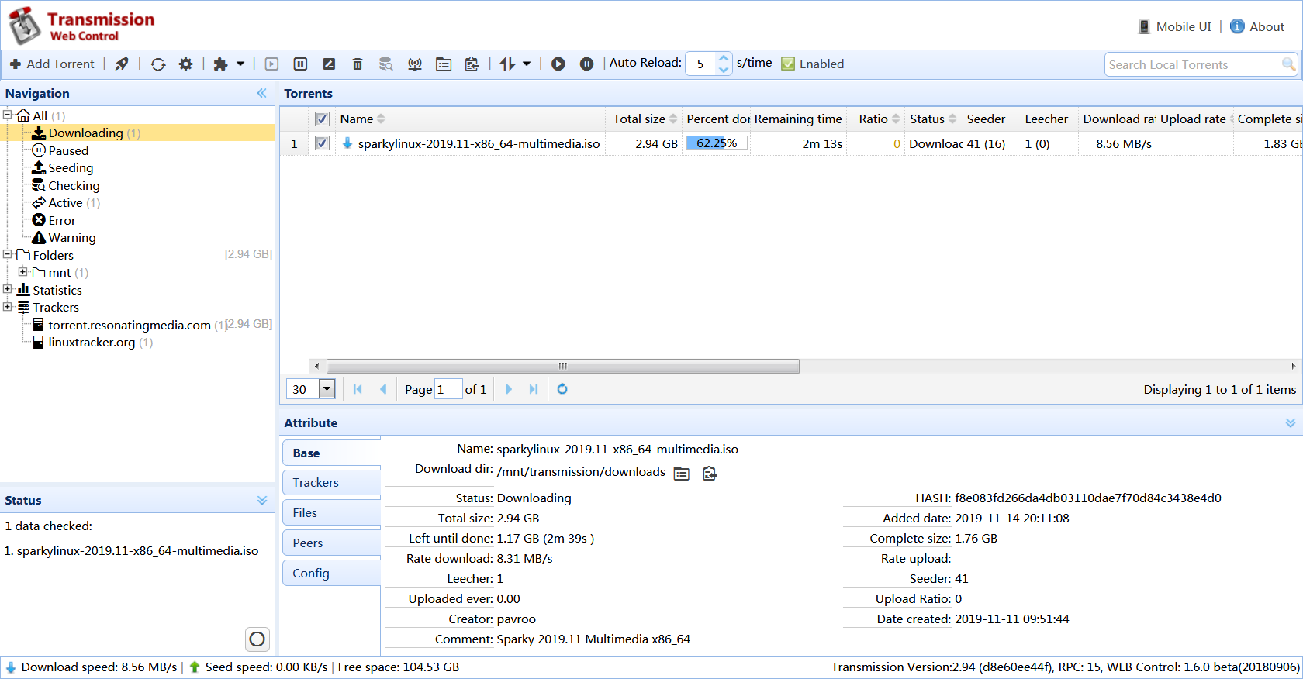
Task: Expand the Trackers tree node
Action: click(8, 306)
